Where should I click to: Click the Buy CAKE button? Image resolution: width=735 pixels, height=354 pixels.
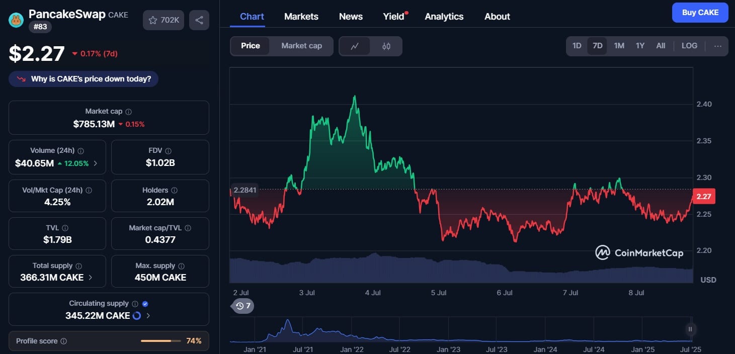pyautogui.click(x=700, y=13)
